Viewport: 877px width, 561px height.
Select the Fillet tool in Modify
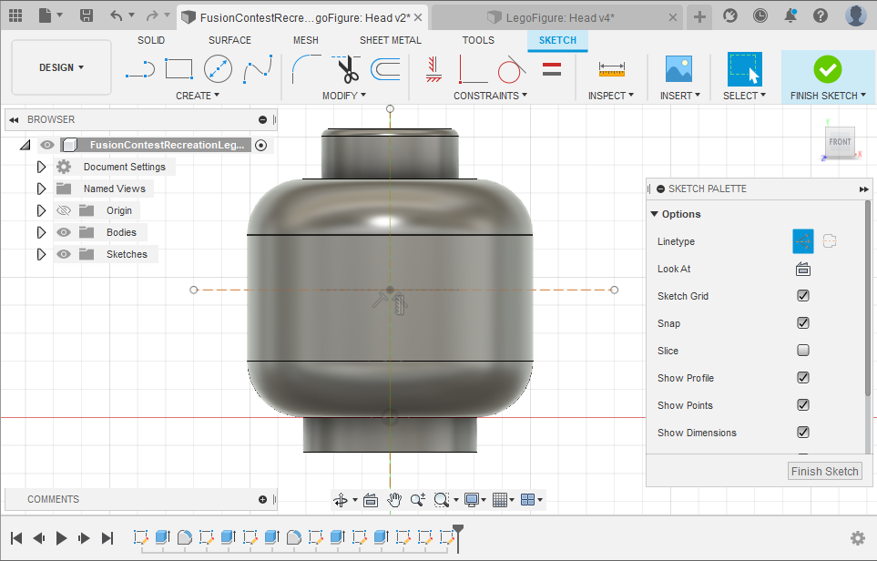(307, 69)
